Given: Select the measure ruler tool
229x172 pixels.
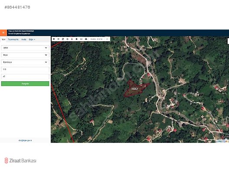Looking at the screenshot, I should [x=81, y=39].
